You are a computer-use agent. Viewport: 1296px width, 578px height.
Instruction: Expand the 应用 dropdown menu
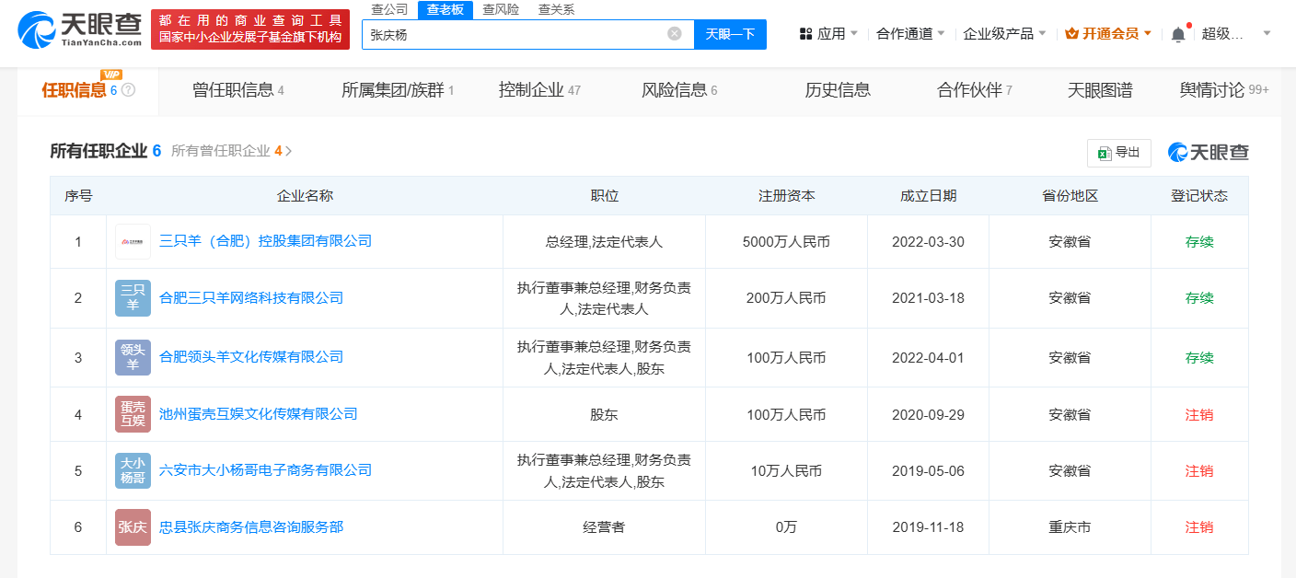coord(828,34)
